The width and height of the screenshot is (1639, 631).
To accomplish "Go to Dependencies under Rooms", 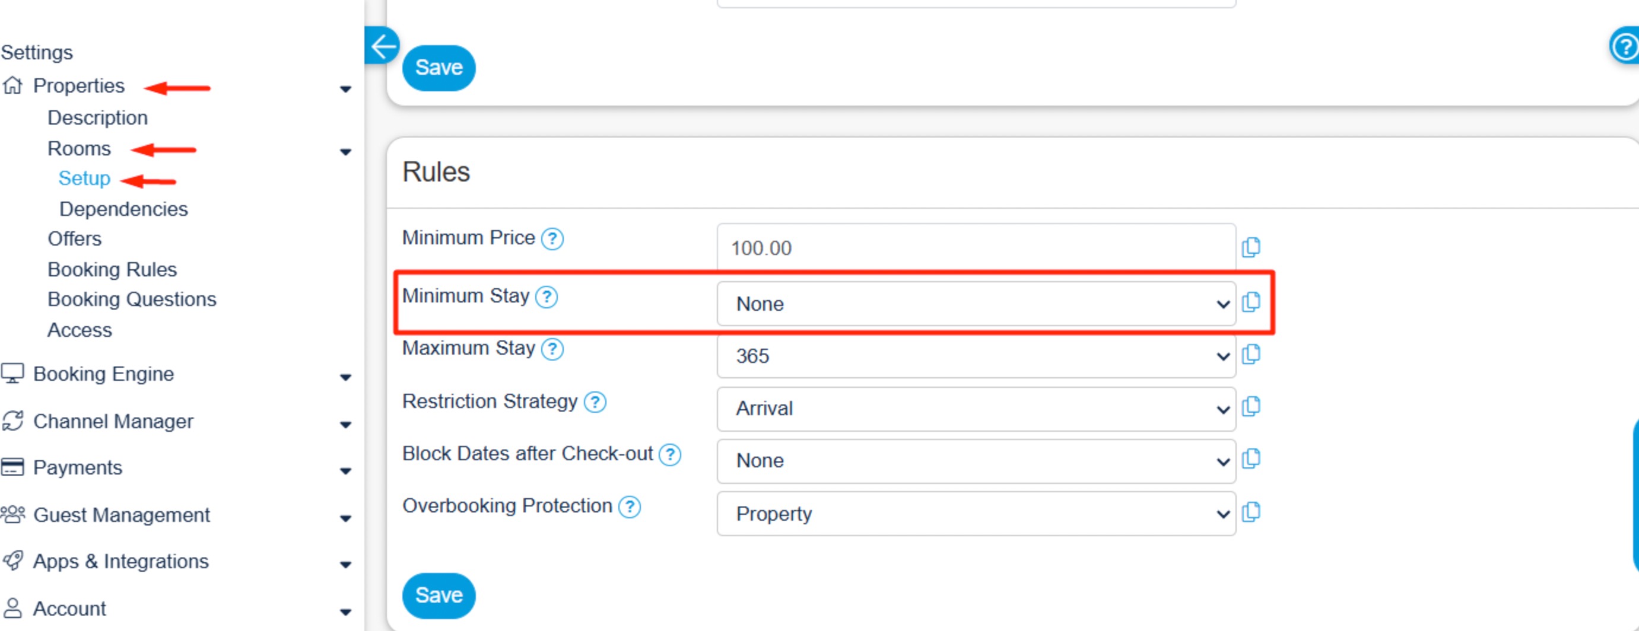I will [x=123, y=209].
